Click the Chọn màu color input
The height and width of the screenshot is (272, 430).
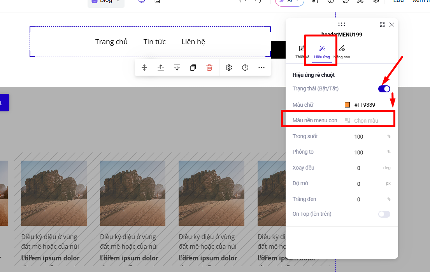pyautogui.click(x=366, y=121)
